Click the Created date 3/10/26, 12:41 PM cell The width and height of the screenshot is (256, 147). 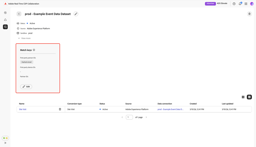click(x=197, y=109)
